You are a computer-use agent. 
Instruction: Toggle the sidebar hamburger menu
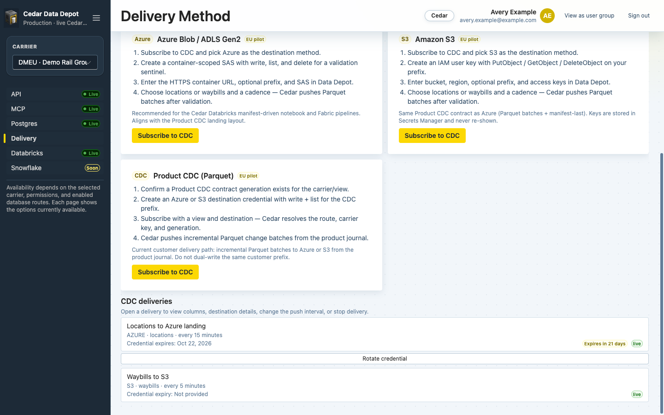tap(96, 18)
